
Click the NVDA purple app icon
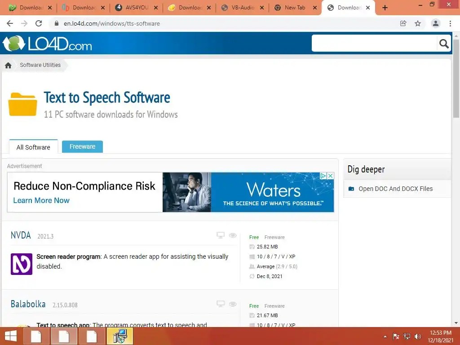click(22, 264)
